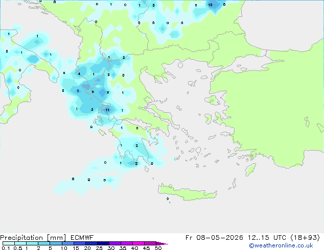Click the legend scale label 35
324x250 pixels.
tap(123, 248)
